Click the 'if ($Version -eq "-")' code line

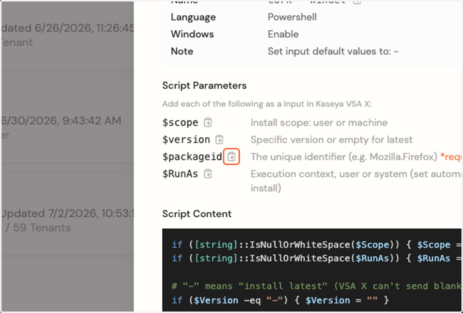pos(281,300)
